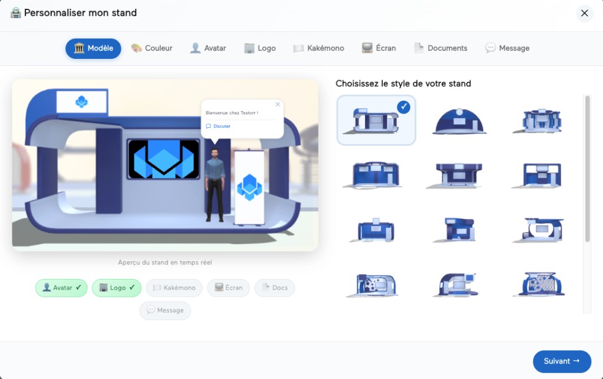Click the flag icon on Kakémono tab
Image resolution: width=603 pixels, height=379 pixels.
coord(299,48)
